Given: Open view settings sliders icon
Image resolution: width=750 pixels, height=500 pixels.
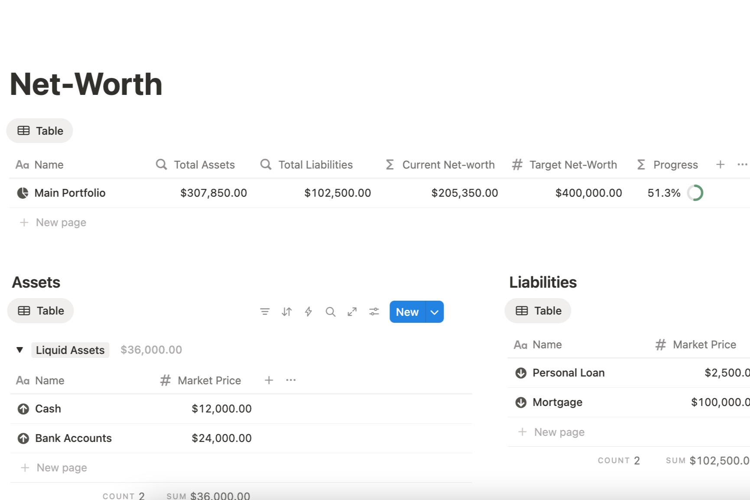Looking at the screenshot, I should [x=374, y=312].
